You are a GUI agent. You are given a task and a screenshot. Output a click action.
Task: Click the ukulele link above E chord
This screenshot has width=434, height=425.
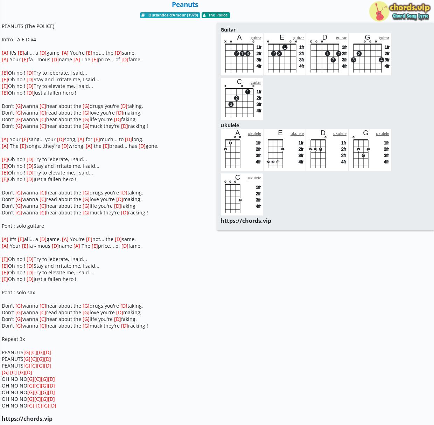297,133
